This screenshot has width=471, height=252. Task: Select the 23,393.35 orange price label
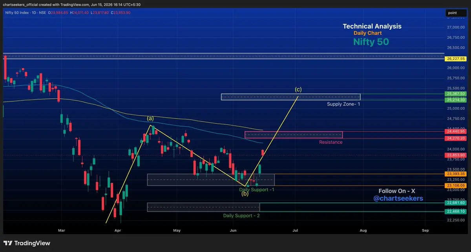pos(455,174)
